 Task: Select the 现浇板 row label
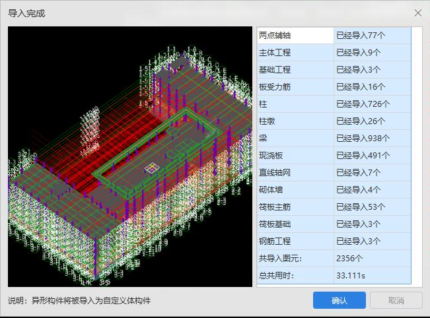coord(295,156)
